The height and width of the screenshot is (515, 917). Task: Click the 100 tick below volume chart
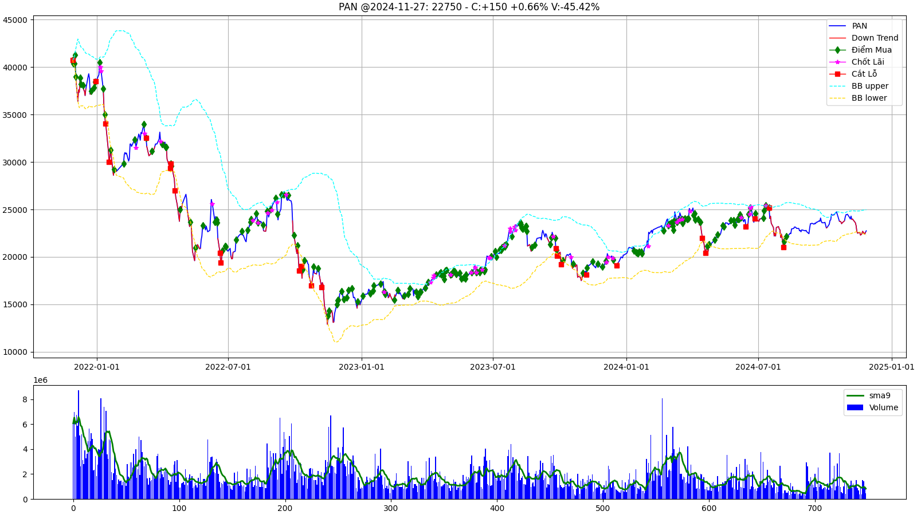coord(179,508)
